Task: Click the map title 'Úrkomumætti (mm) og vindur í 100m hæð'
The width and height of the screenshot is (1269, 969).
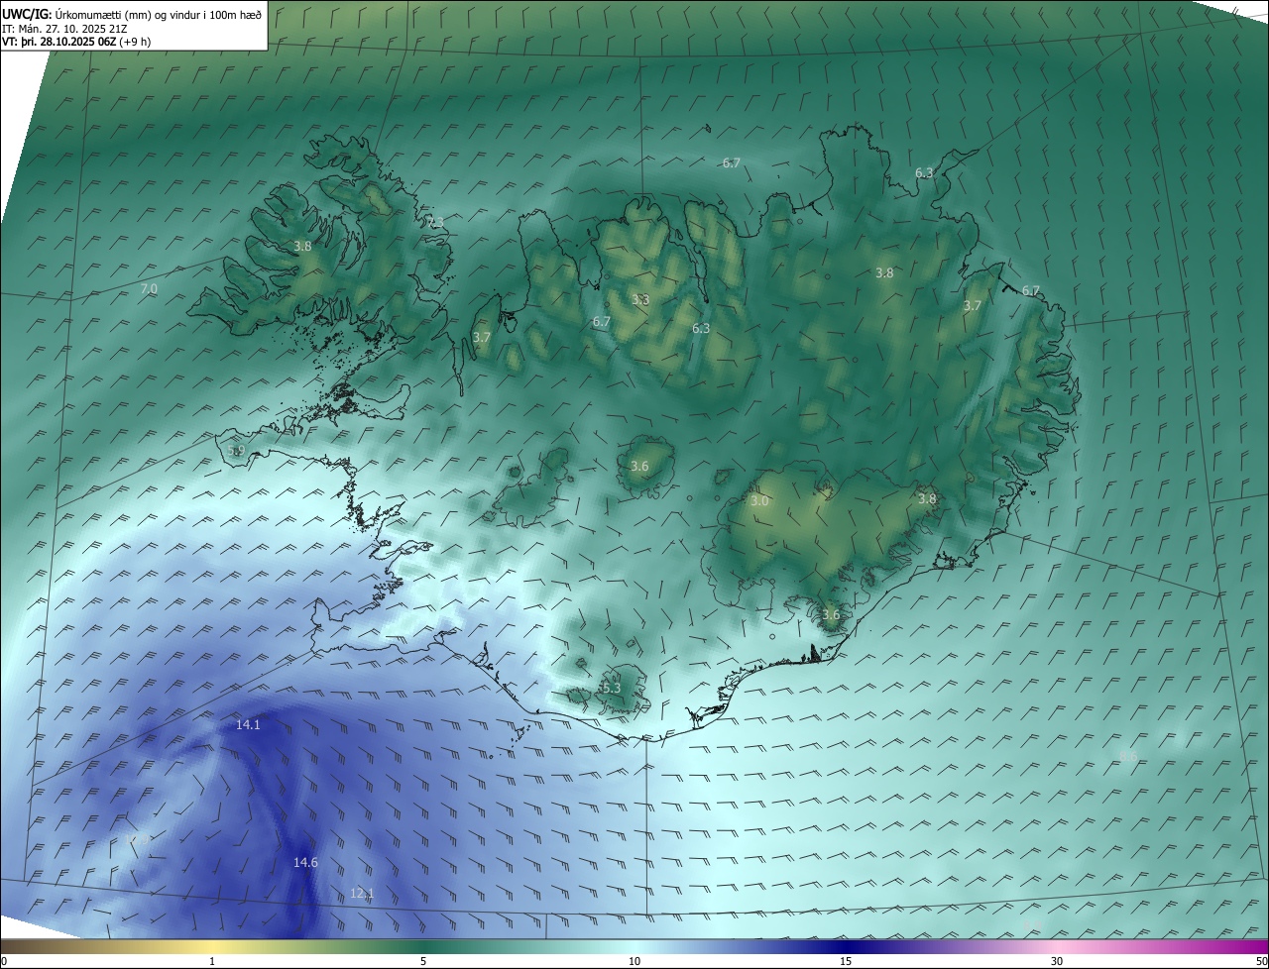Action: pyautogui.click(x=159, y=15)
